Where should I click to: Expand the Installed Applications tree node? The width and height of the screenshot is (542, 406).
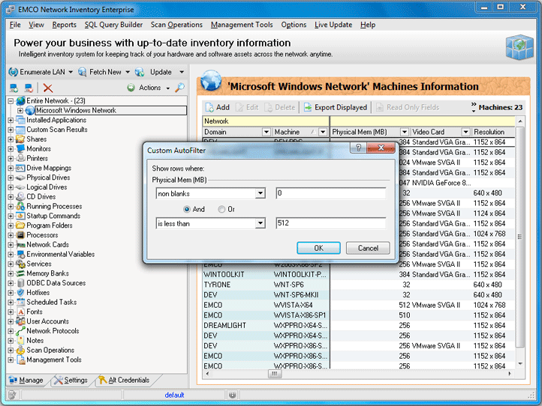pos(11,120)
